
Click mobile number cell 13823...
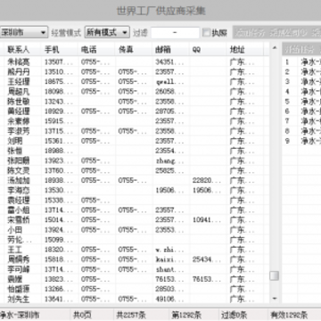coord(59,279)
